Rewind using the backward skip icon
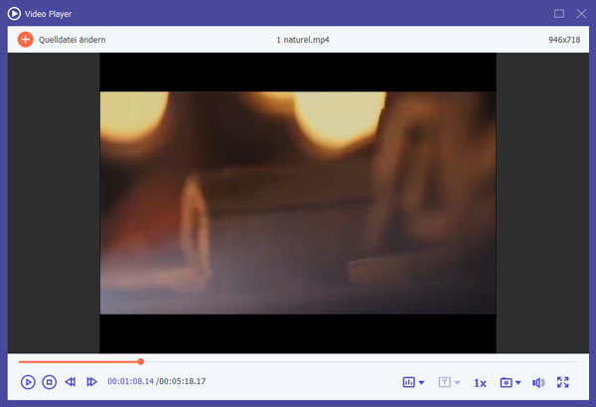 click(x=71, y=382)
